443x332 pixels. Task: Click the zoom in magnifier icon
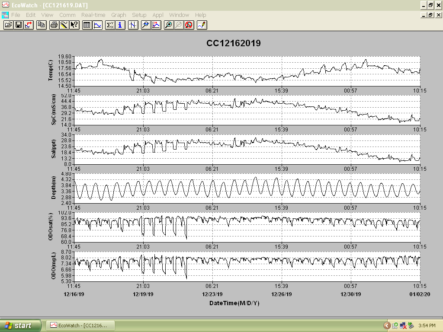point(168,25)
